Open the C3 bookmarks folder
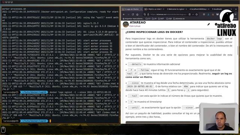This screenshot has width=240, height=135. tap(148, 19)
